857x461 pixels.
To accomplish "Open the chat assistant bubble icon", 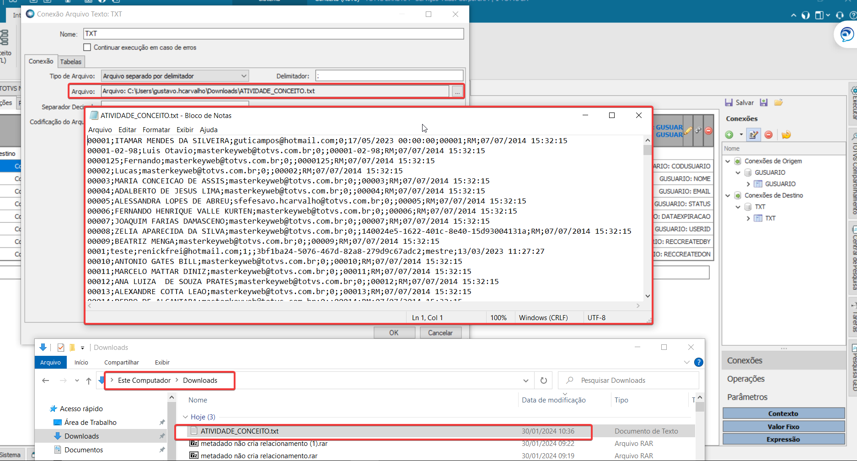I will pos(847,34).
